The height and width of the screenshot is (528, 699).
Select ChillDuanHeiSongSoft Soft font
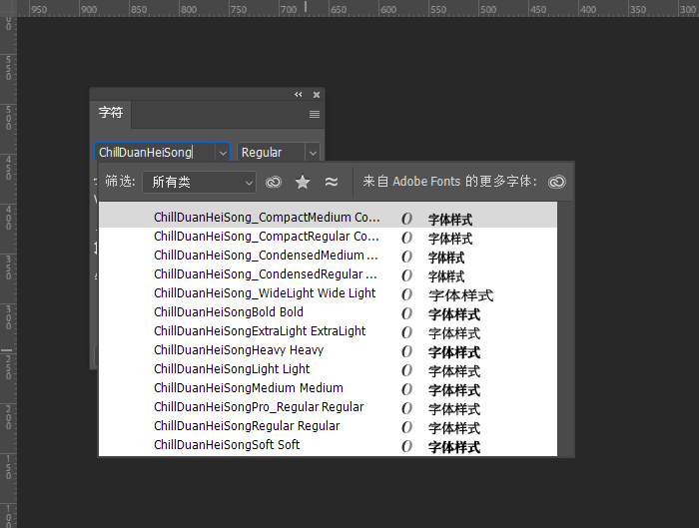point(329,445)
